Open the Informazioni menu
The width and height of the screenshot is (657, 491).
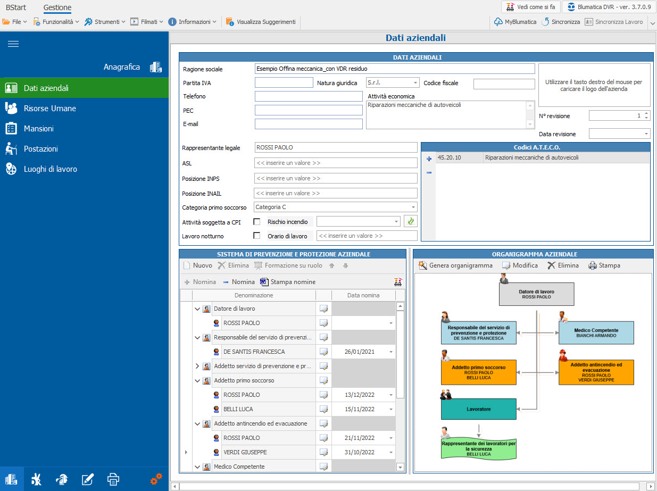[193, 22]
